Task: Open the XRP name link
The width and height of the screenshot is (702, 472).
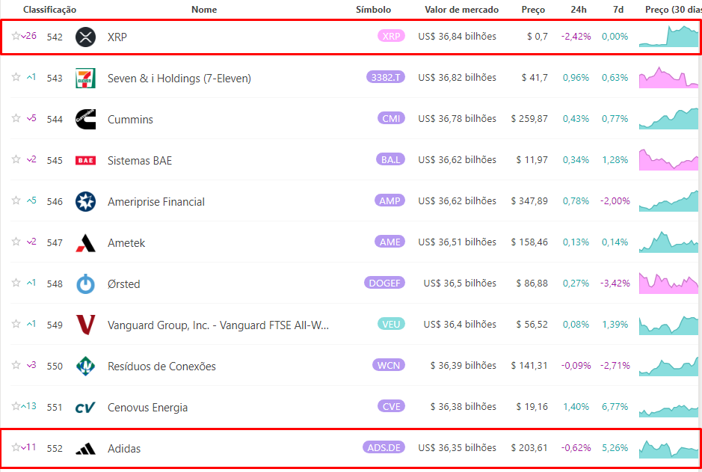Action: [117, 37]
